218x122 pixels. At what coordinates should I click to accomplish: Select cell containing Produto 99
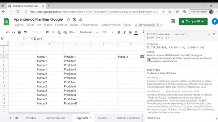coord(77,103)
